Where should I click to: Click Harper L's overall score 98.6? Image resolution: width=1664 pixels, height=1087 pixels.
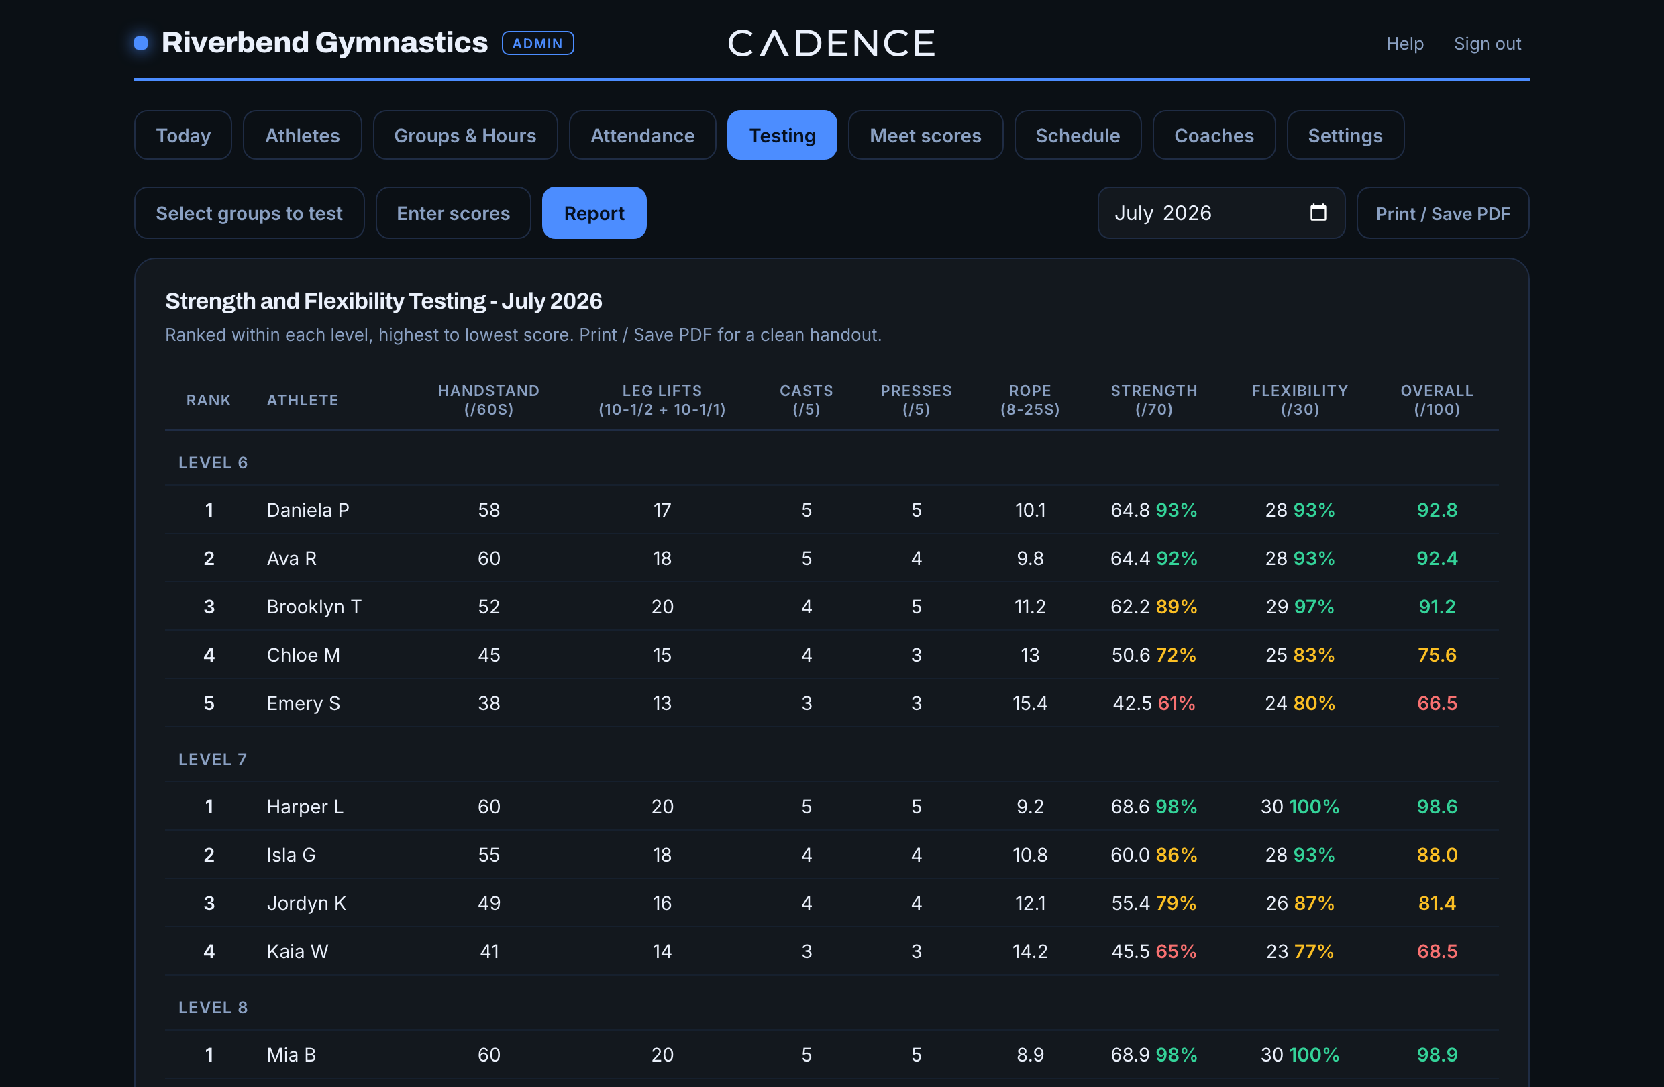click(1437, 806)
